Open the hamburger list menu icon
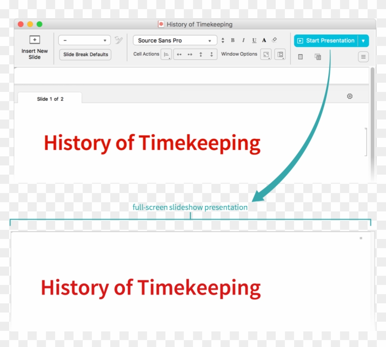 tap(363, 57)
